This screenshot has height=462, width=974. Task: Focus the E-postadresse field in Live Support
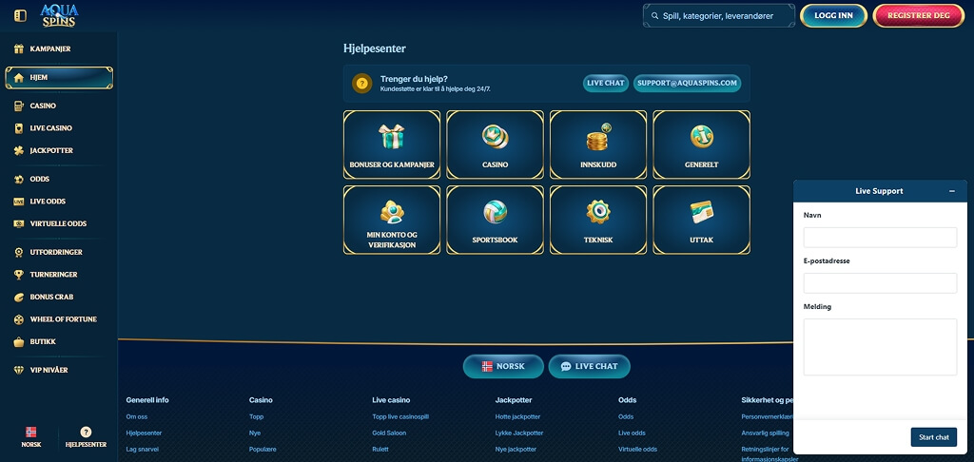880,283
